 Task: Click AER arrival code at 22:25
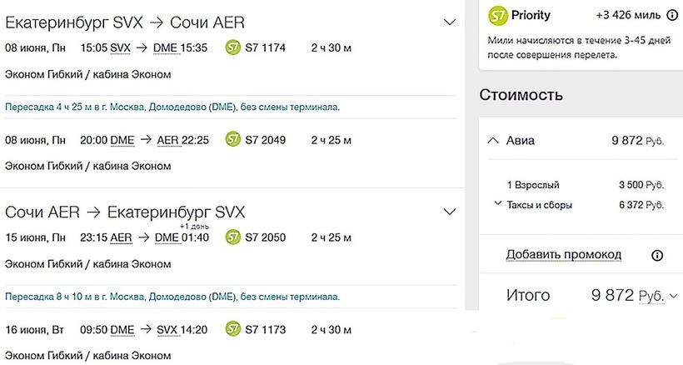pyautogui.click(x=167, y=140)
